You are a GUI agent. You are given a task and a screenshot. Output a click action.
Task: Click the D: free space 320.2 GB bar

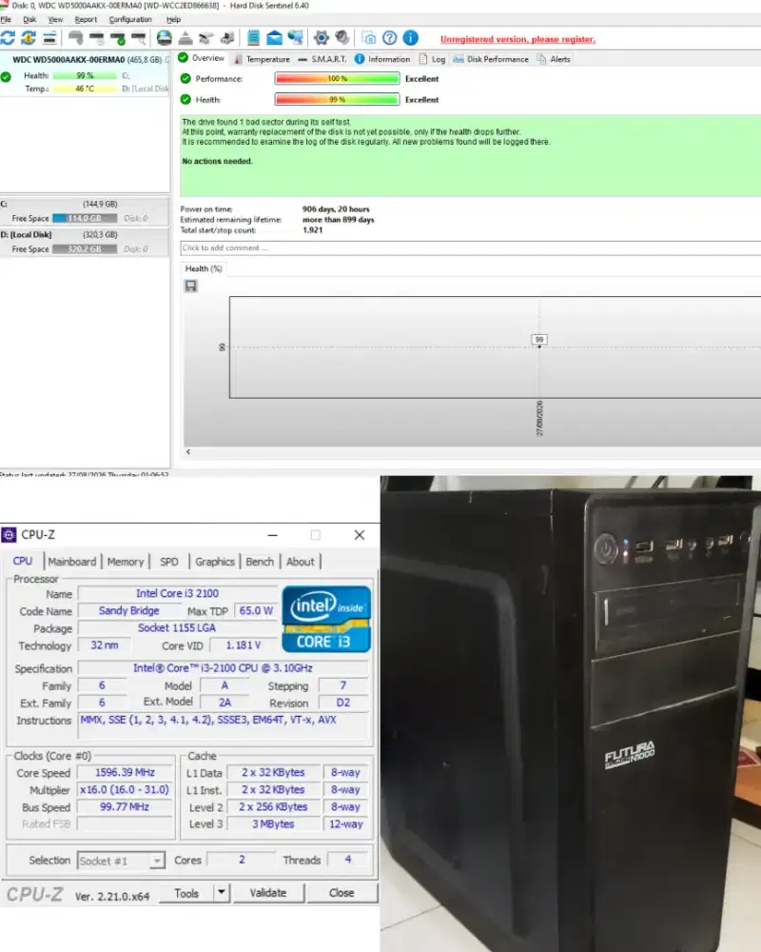point(85,248)
